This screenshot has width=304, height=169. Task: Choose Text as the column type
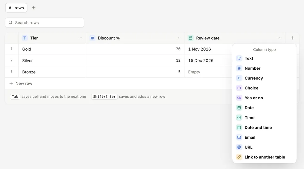pos(264,59)
